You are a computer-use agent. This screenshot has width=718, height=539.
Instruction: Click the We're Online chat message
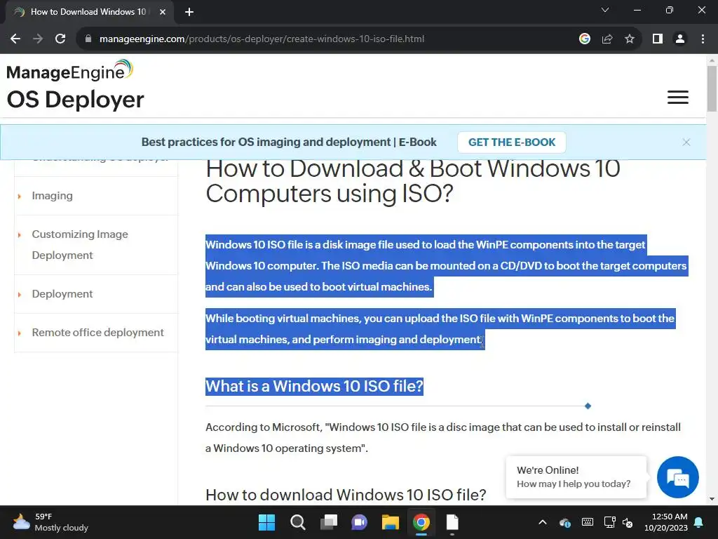pos(576,477)
